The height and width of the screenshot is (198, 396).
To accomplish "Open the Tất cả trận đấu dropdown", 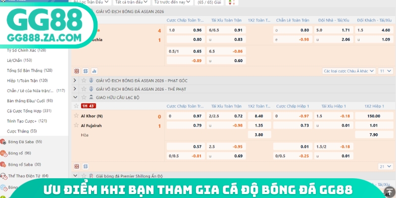I will click(131, 2).
